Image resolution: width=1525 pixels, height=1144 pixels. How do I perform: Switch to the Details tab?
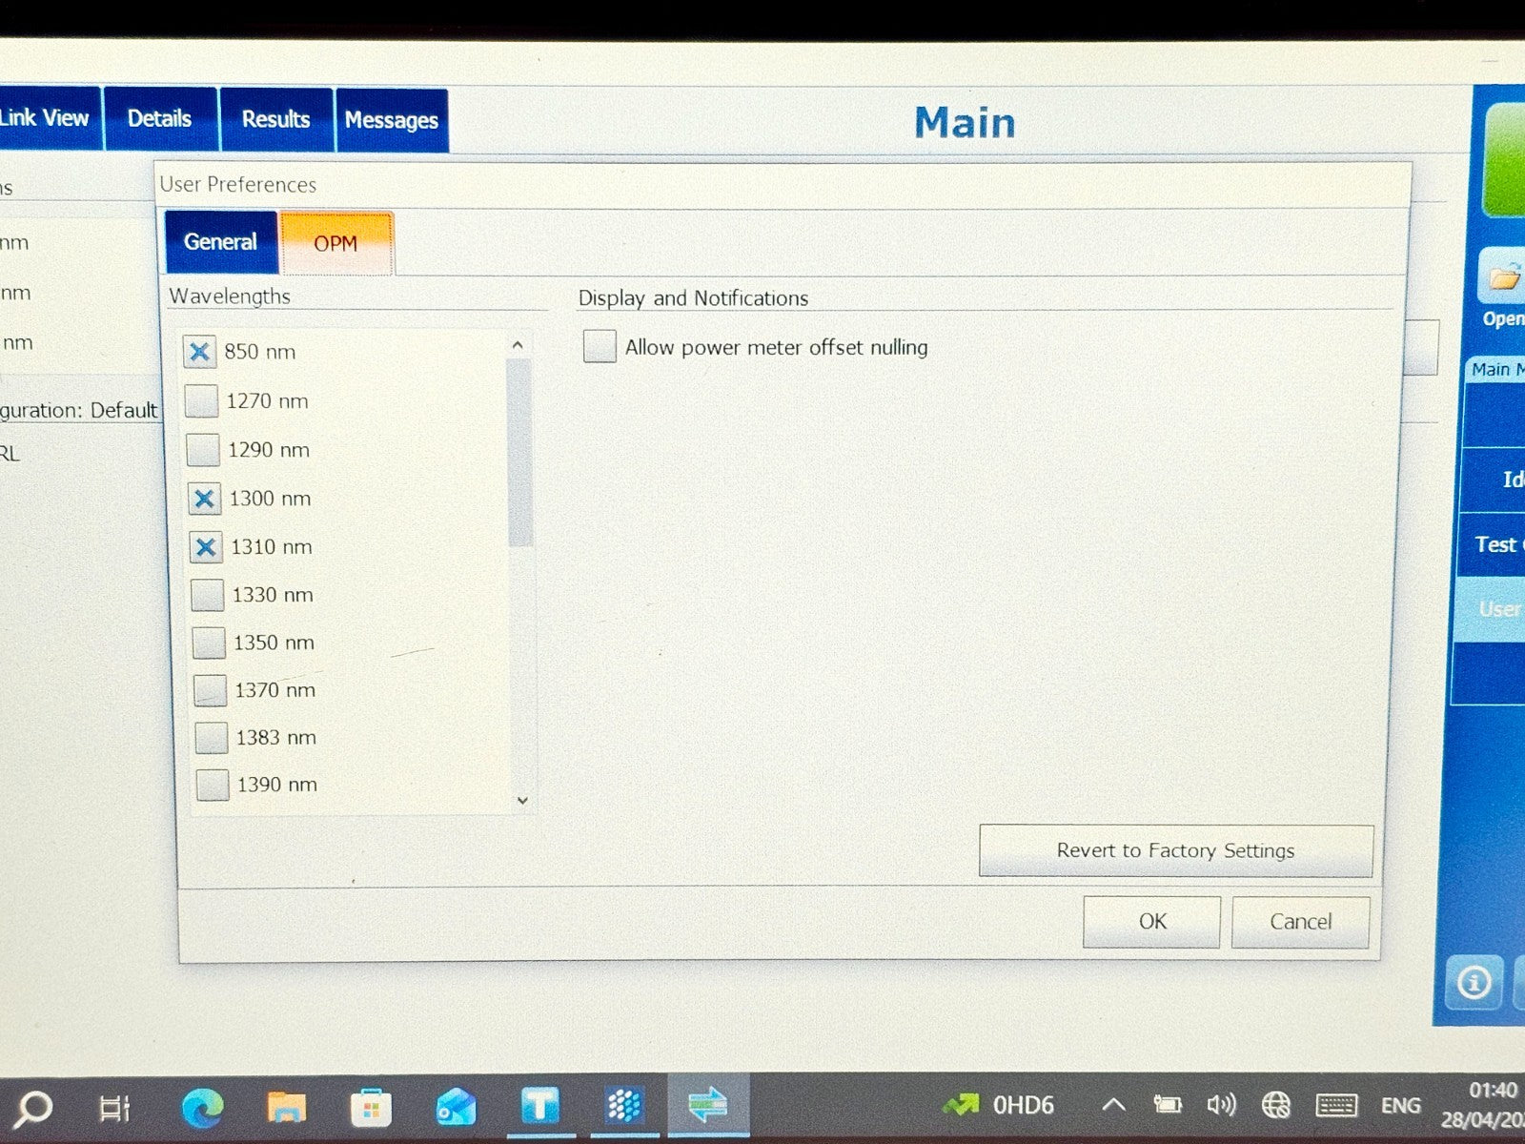[x=160, y=119]
